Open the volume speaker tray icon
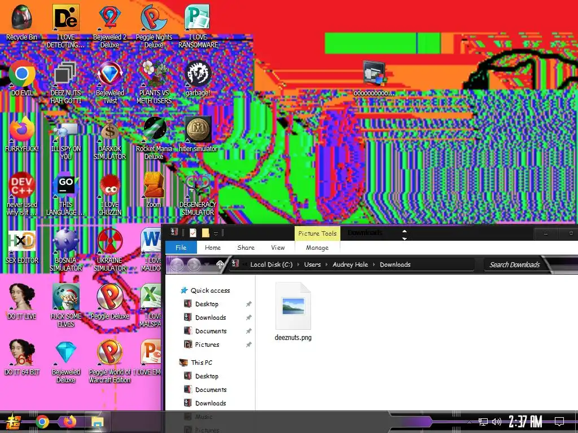Viewport: 578px width, 433px height. pos(497,422)
